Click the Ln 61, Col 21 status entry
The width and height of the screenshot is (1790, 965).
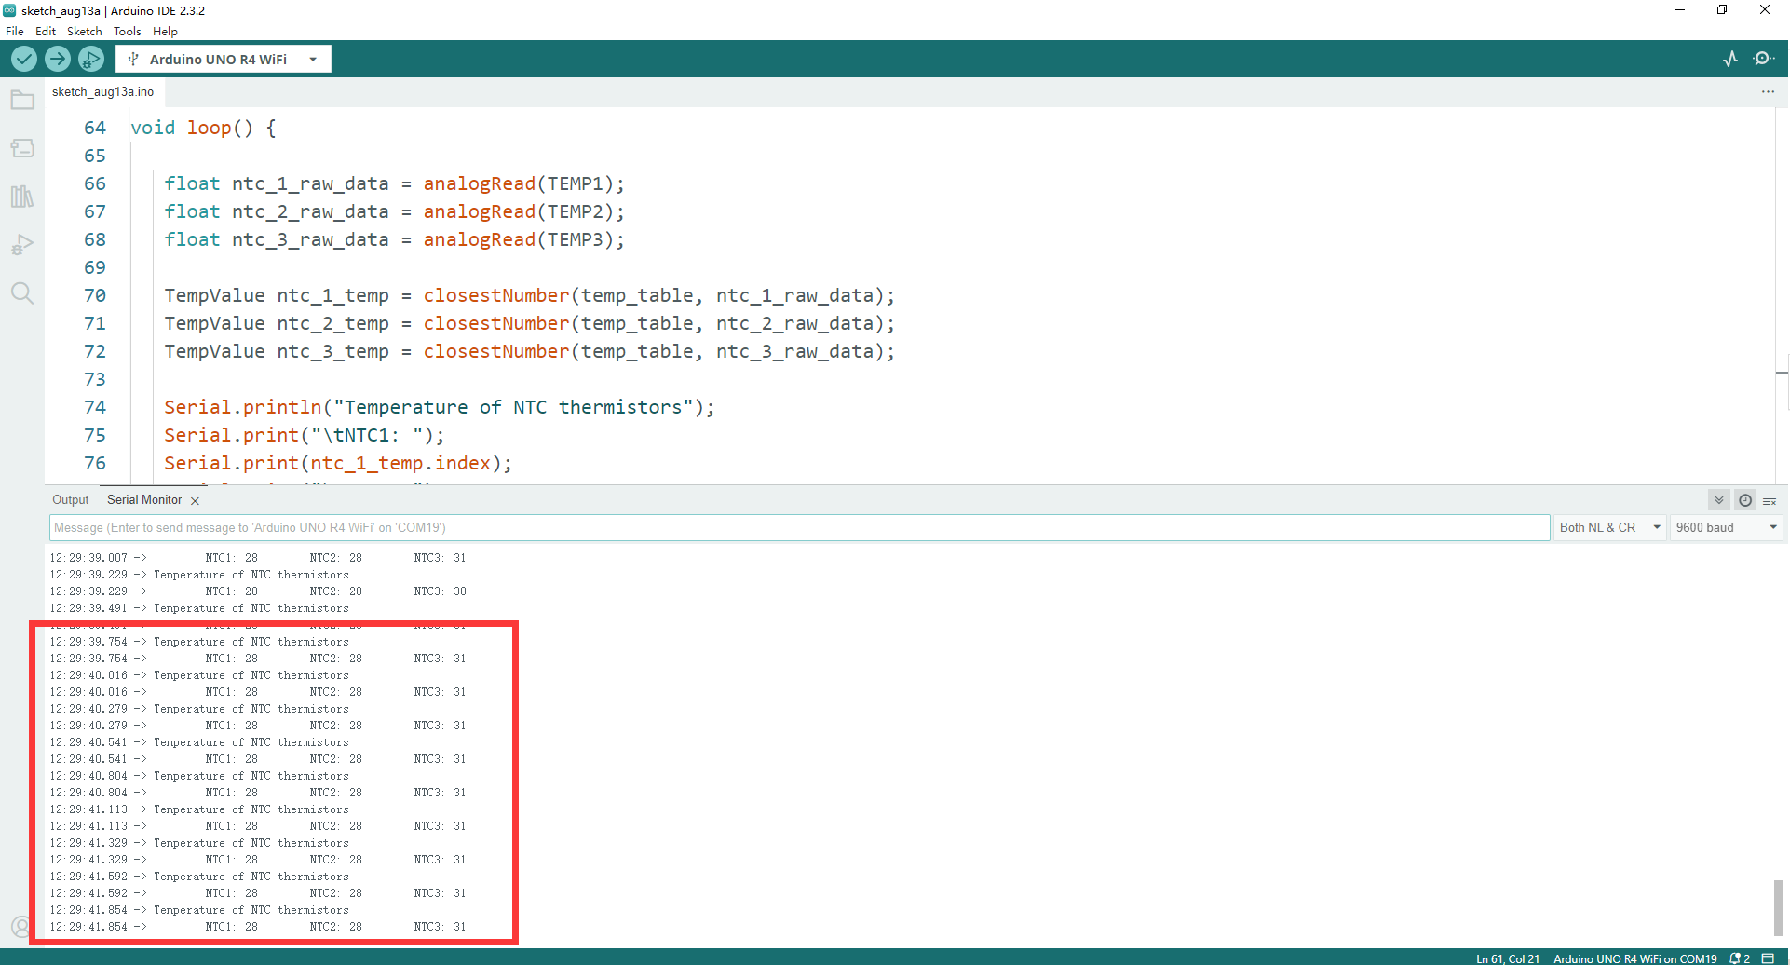[x=1507, y=958]
